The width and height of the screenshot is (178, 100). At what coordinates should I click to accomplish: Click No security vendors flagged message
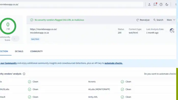point(59,20)
